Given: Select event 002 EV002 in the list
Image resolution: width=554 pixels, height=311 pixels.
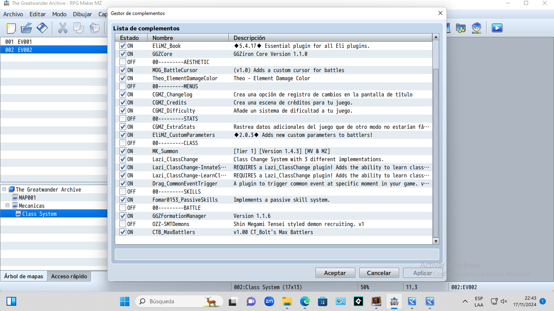Looking at the screenshot, I should coord(54,50).
